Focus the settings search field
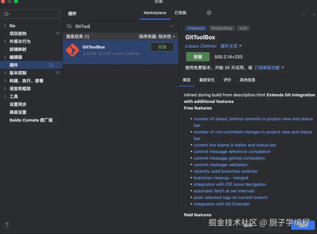The width and height of the screenshot is (317, 234). point(30,14)
